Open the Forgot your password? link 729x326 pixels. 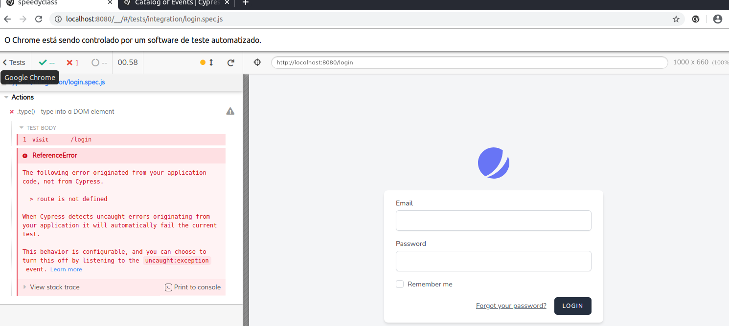(511, 306)
